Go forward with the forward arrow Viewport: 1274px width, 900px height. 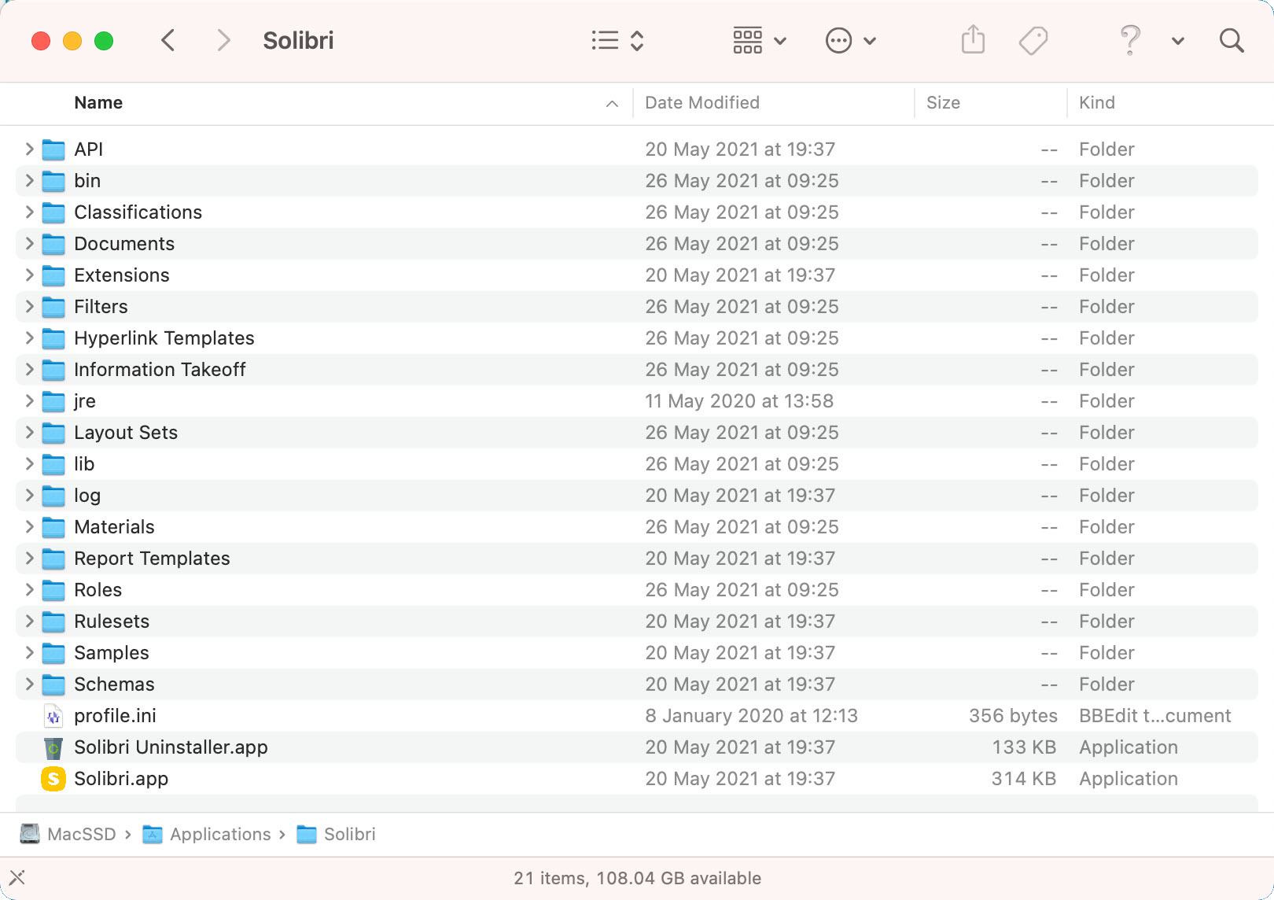click(223, 40)
